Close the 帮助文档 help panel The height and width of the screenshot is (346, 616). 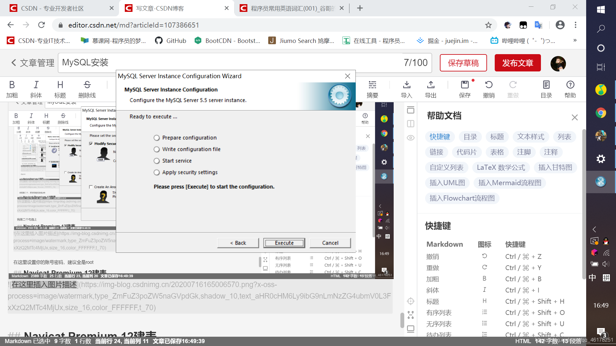click(x=575, y=118)
